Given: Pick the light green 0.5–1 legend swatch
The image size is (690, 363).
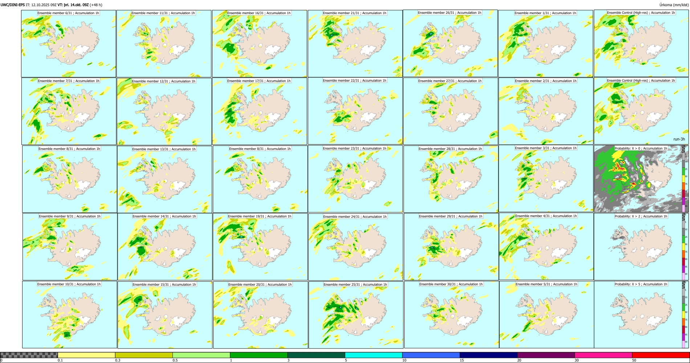Looking at the screenshot, I should (x=201, y=355).
